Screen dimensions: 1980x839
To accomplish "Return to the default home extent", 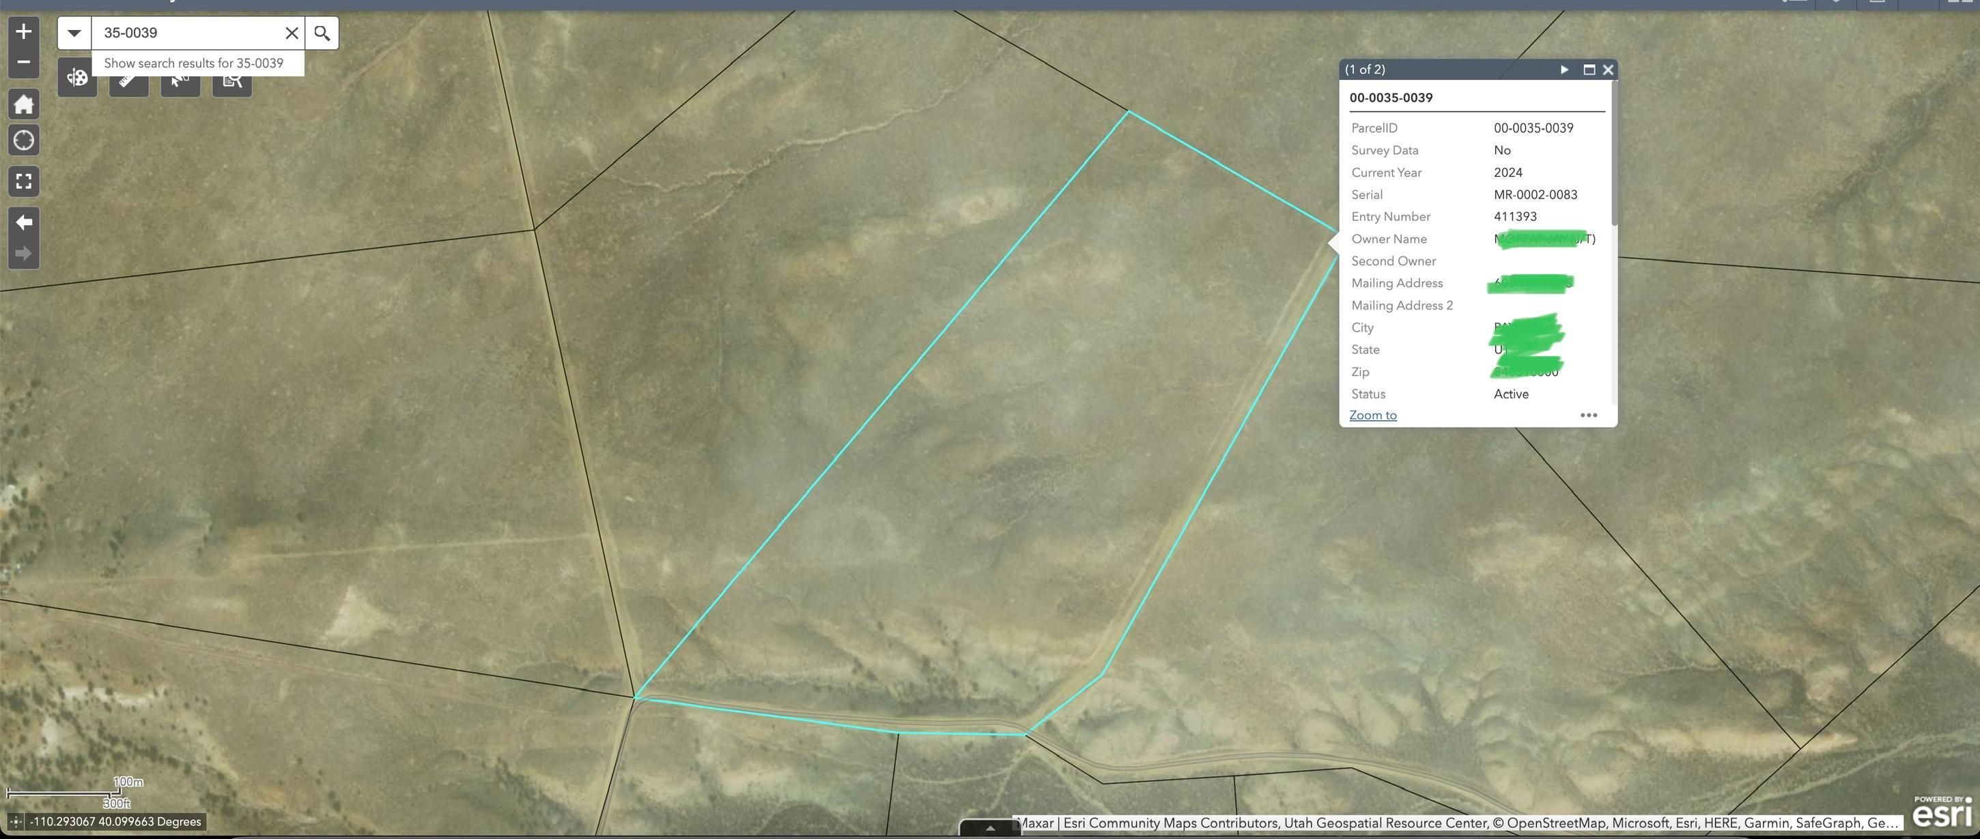I will click(x=23, y=104).
